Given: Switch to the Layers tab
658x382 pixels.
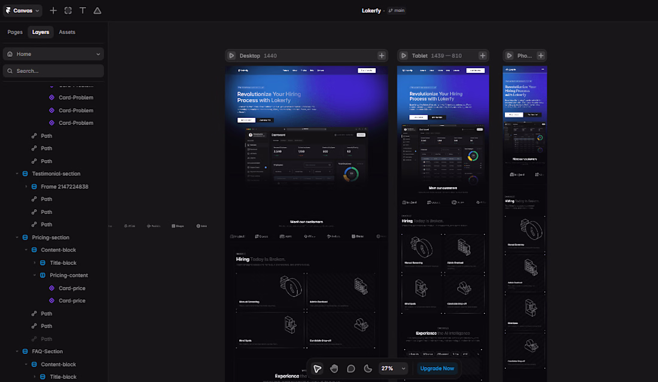Looking at the screenshot, I should 41,32.
